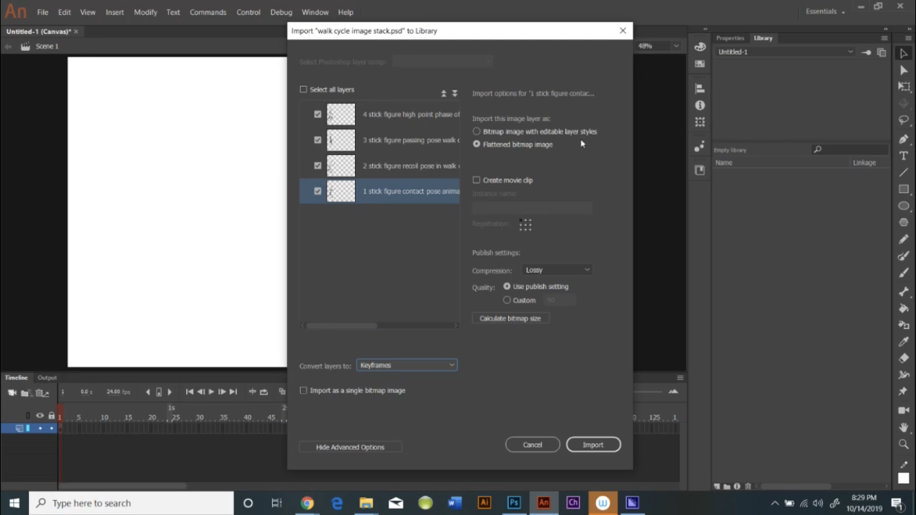Activate the Zoom tool
The width and height of the screenshot is (916, 515).
[903, 444]
